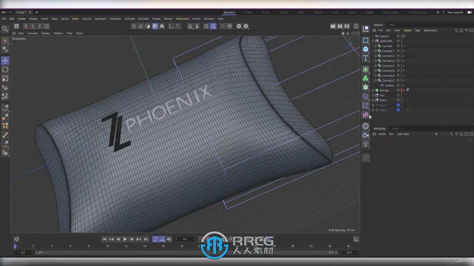Viewport: 474px width, 266px height.
Task: Add a Cube primitive from right palette
Action: pos(365,49)
